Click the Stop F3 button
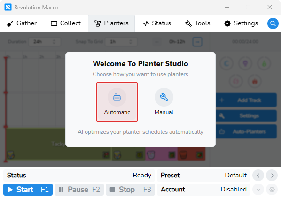 (x=130, y=190)
